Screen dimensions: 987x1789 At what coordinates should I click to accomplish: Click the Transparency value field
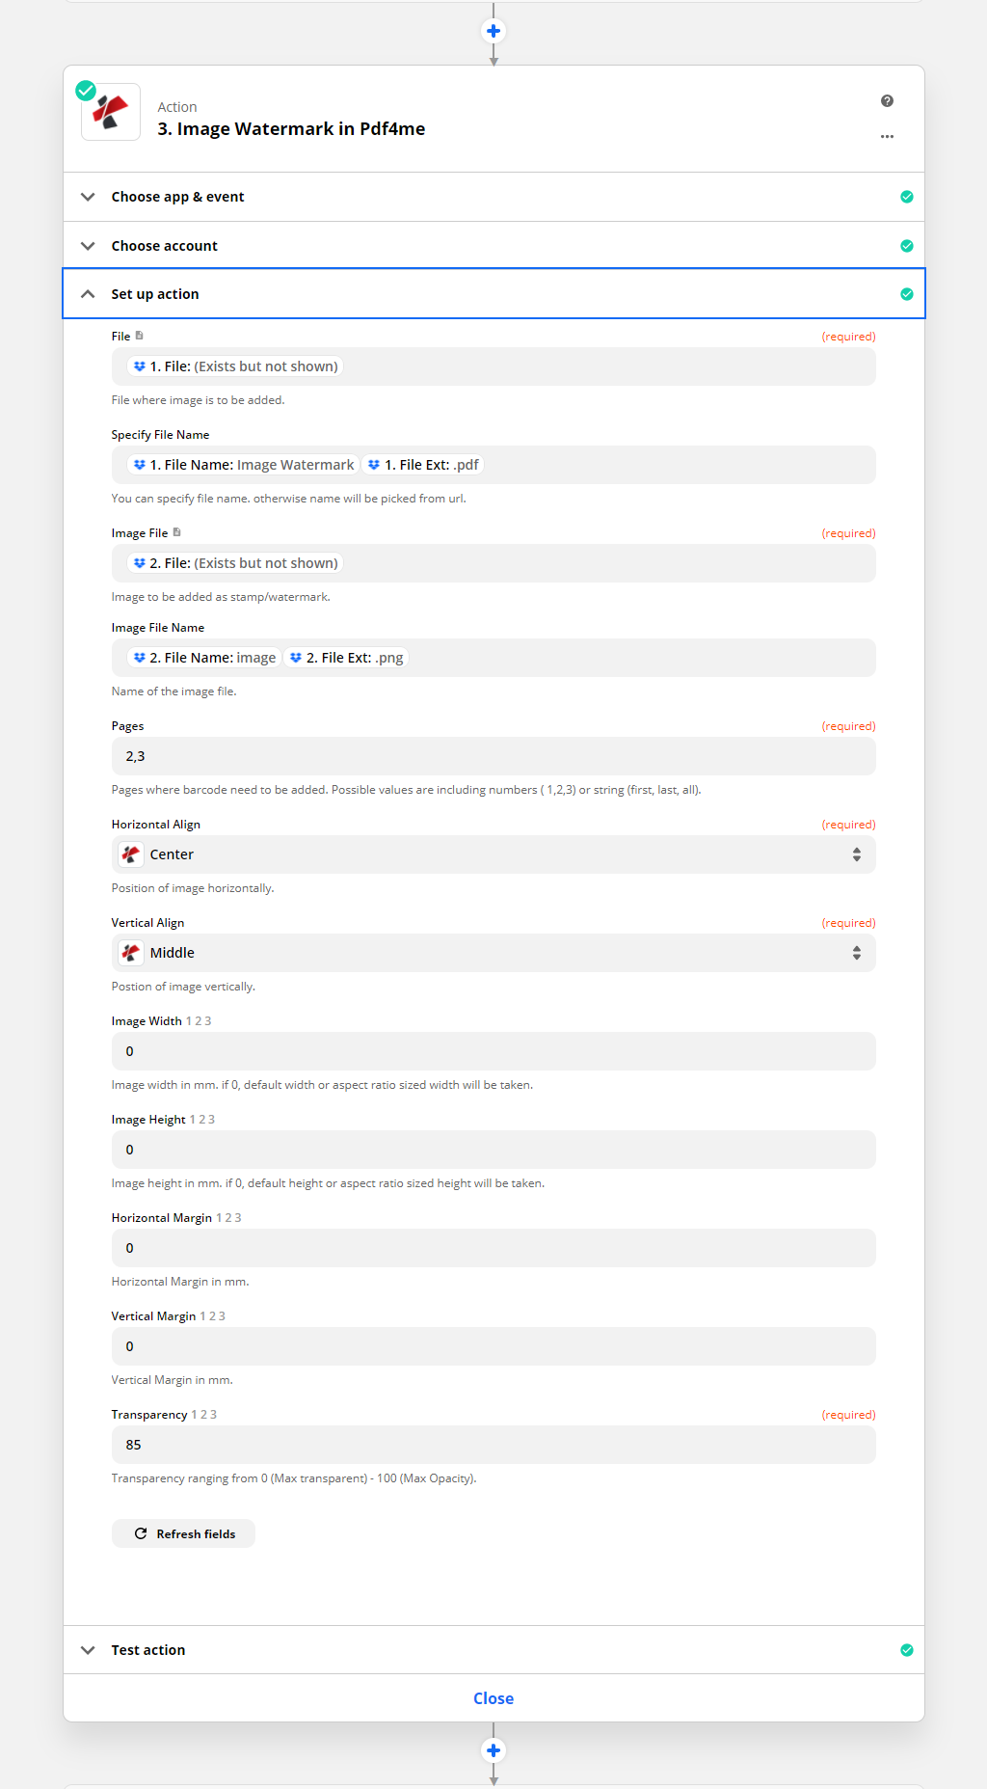(493, 1445)
